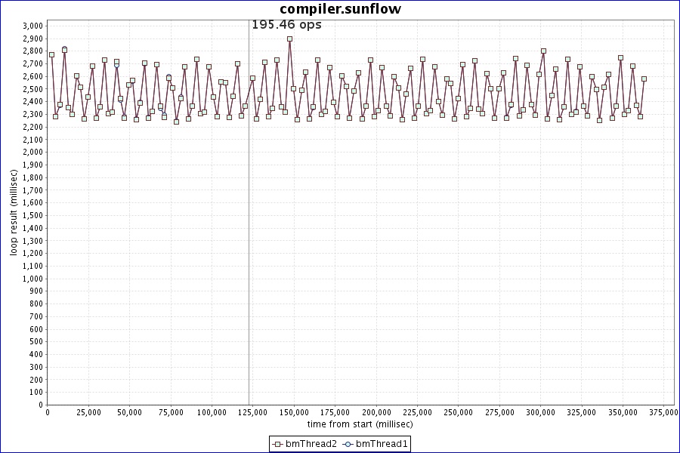This screenshot has height=453, width=680.
Task: Select the bmThread1 legend label
Action: tap(382, 444)
